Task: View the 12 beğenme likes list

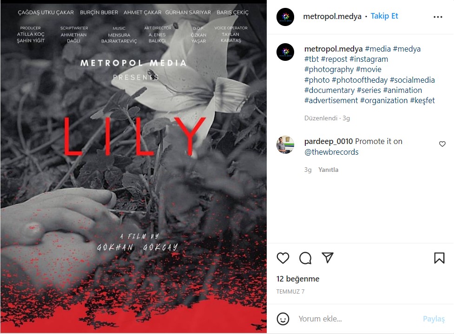Action: click(298, 279)
